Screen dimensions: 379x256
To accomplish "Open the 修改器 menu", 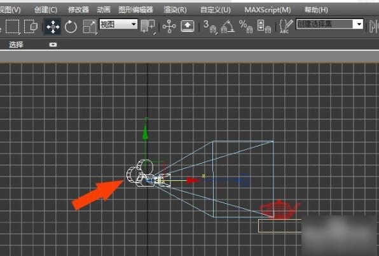I will tap(78, 10).
